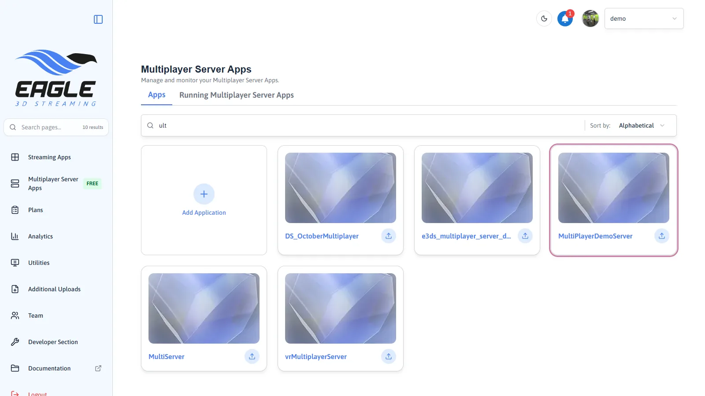The image size is (705, 396).
Task: Open the MultiServer app name link
Action: 167,357
